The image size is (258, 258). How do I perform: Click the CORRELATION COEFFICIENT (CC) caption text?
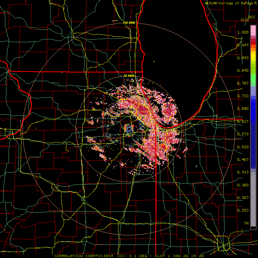[90, 256]
